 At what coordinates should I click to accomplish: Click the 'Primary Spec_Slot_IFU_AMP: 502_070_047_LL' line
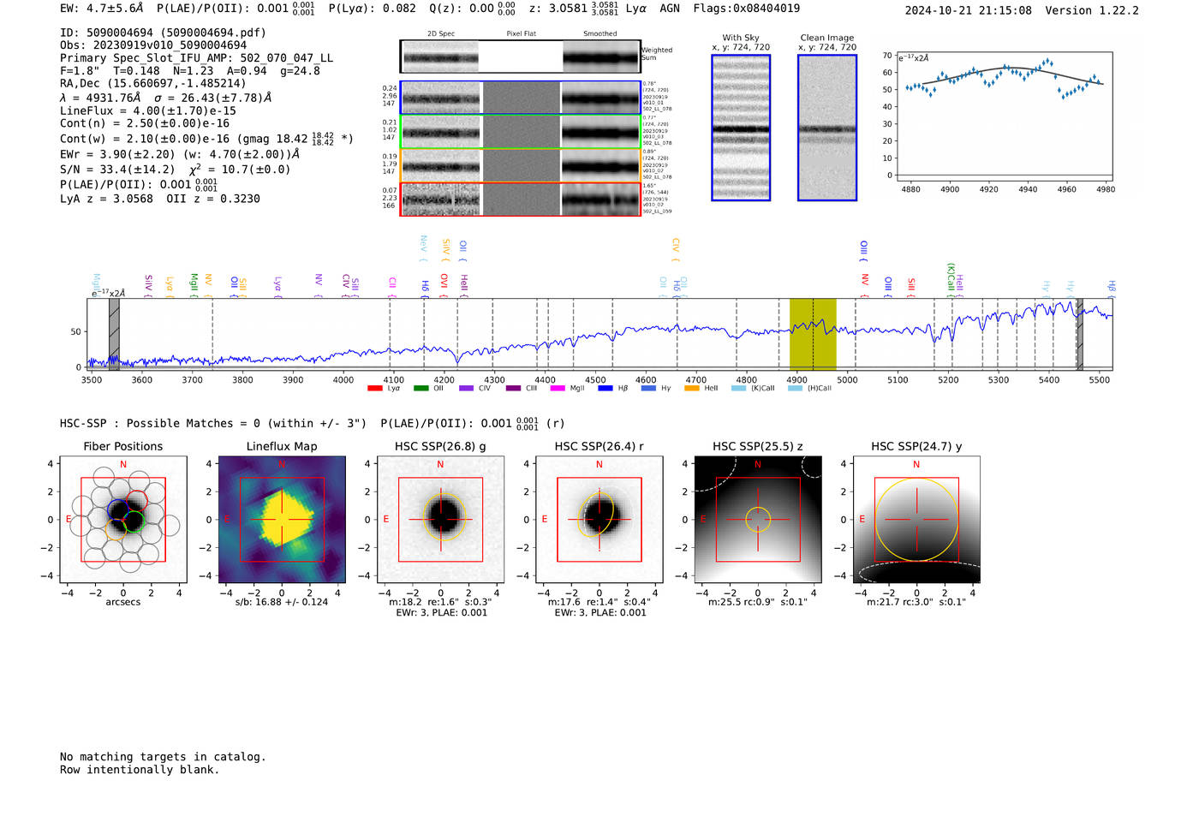coord(197,58)
